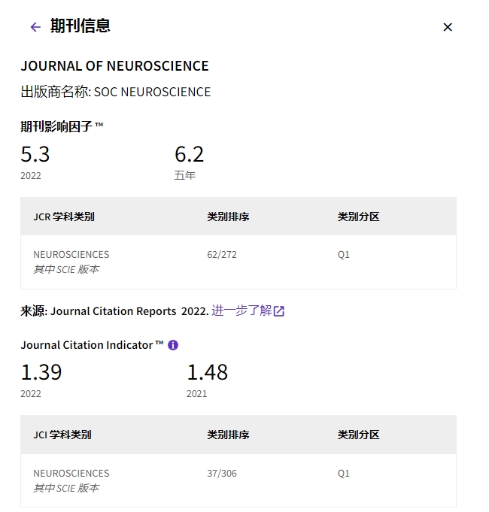Click the 5.3 impact factor value
Screen dimensions: 489x512
click(x=35, y=154)
